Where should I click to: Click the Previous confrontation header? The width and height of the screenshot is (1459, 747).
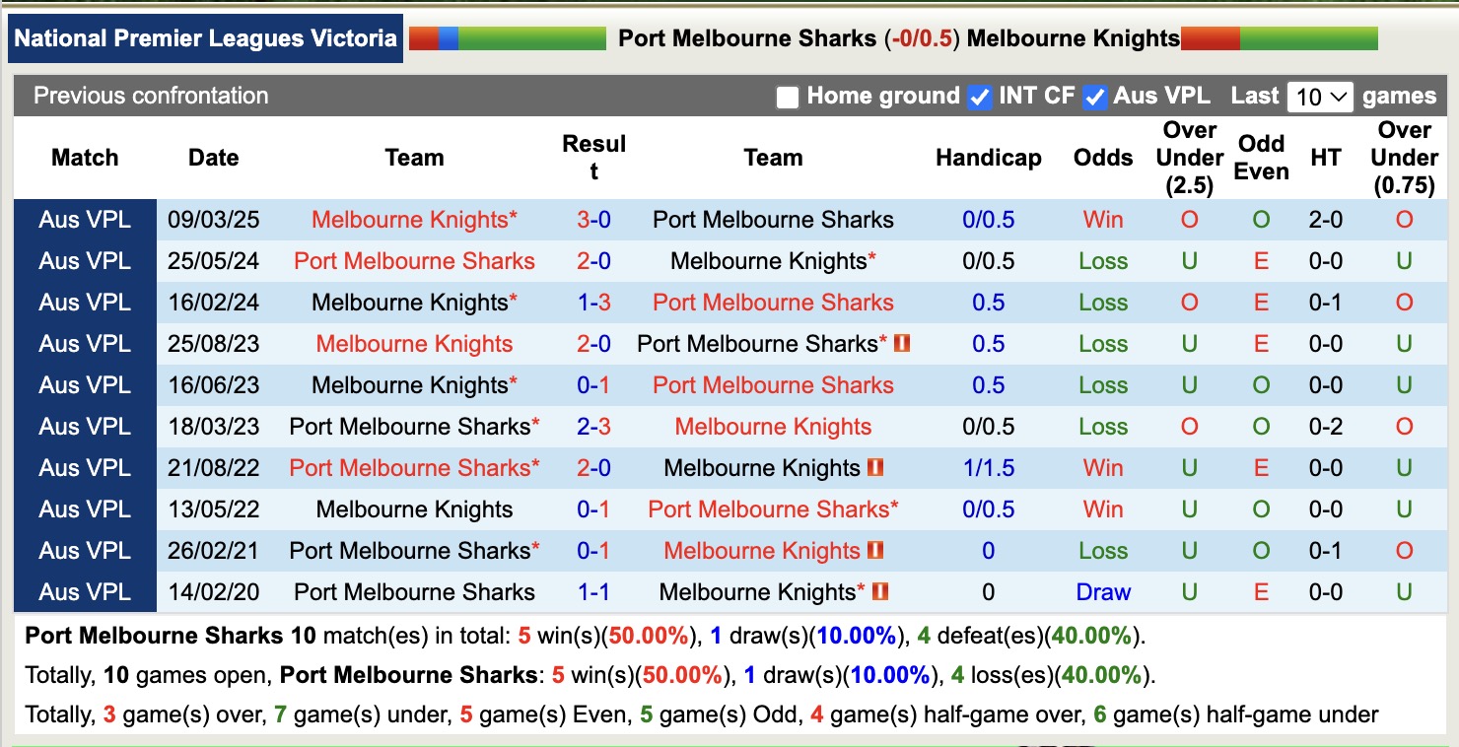click(151, 96)
